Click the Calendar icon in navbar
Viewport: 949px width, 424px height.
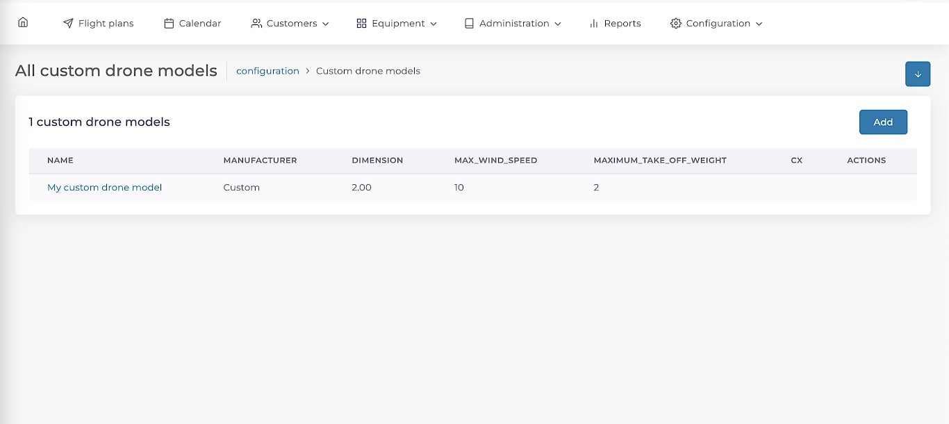coord(169,24)
